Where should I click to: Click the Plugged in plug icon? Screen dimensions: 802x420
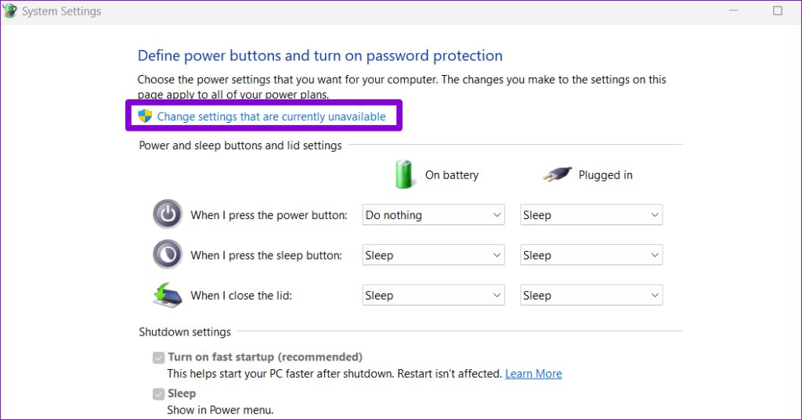(558, 174)
